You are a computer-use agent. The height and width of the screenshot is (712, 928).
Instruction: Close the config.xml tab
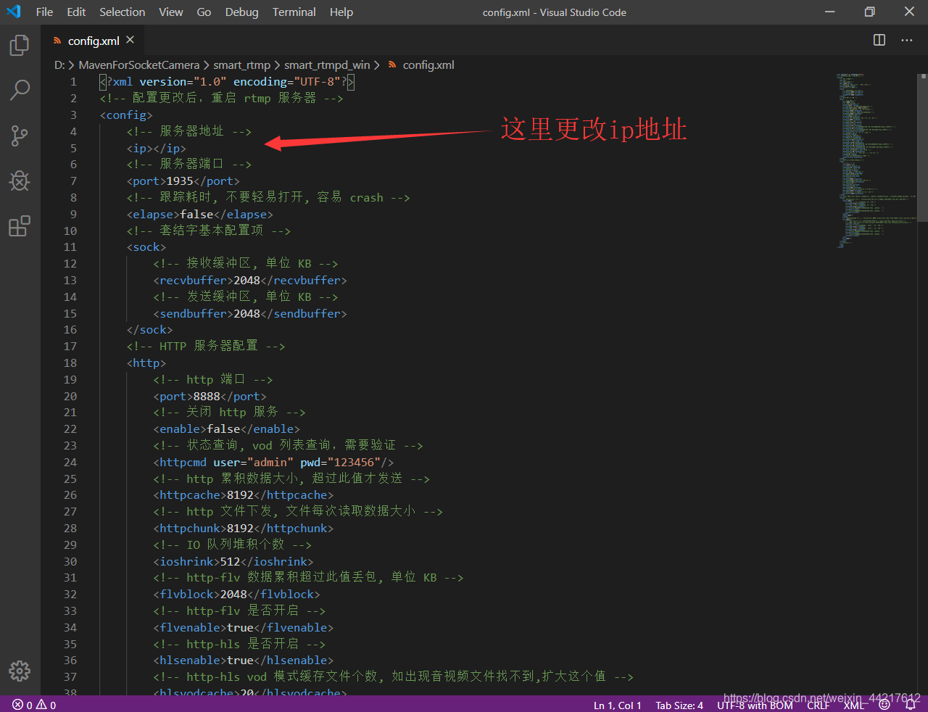click(130, 40)
